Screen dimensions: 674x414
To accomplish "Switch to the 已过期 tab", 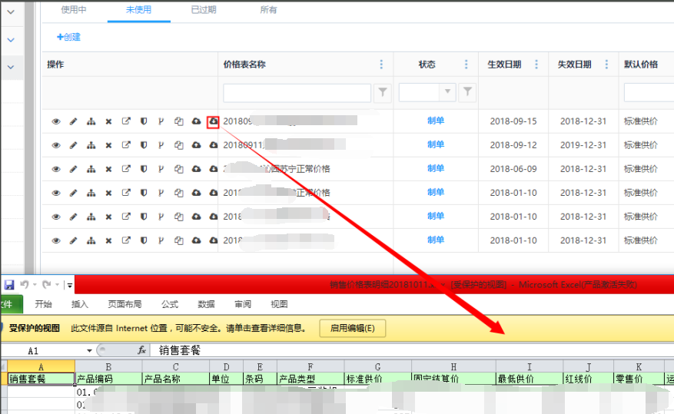I will click(x=204, y=10).
